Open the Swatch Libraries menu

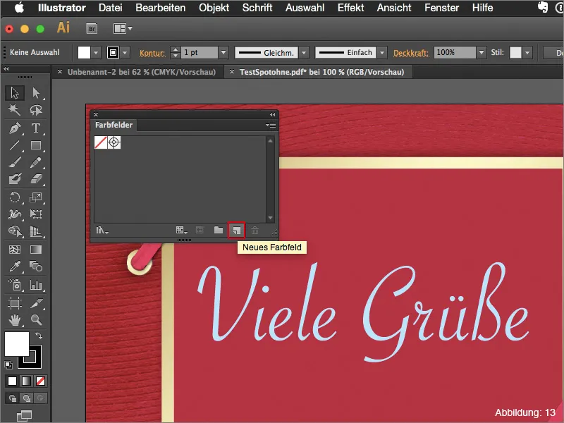click(x=102, y=231)
